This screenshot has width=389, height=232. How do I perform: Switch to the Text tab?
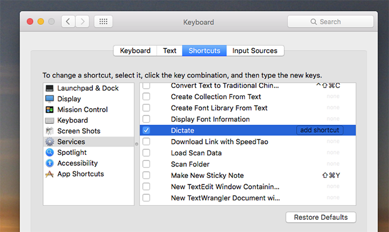tap(170, 50)
